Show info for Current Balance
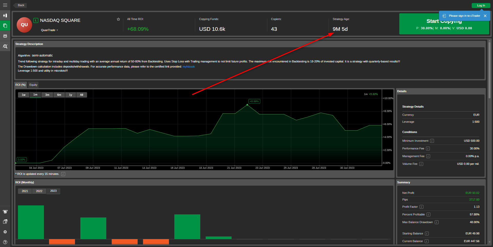Viewport: 493px width, 247px height. click(426, 241)
